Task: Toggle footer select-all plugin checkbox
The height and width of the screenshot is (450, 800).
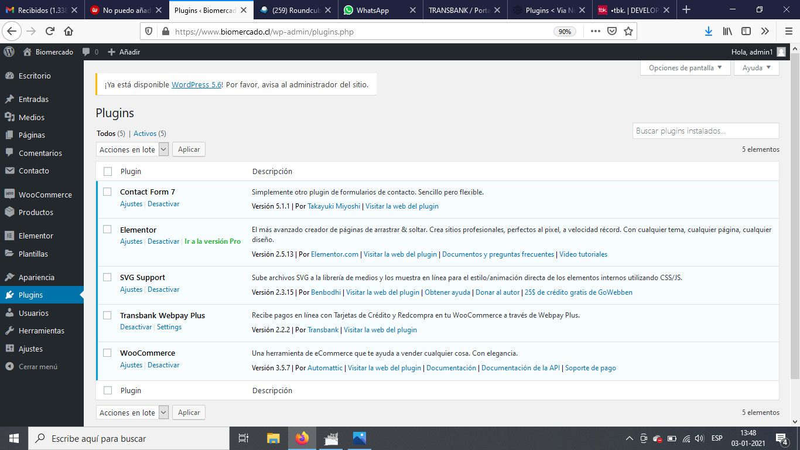Action: click(x=107, y=390)
